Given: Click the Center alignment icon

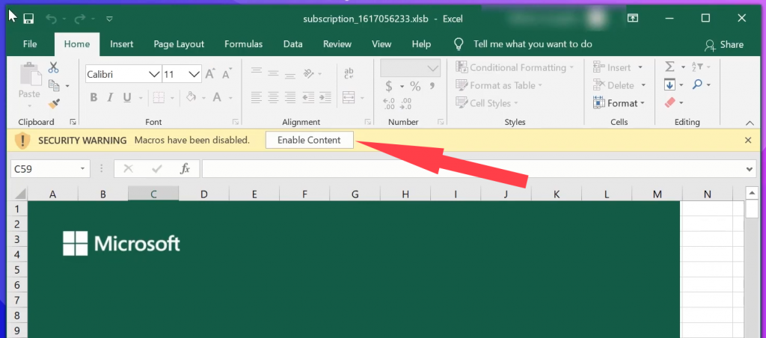Looking at the screenshot, I should point(273,97).
